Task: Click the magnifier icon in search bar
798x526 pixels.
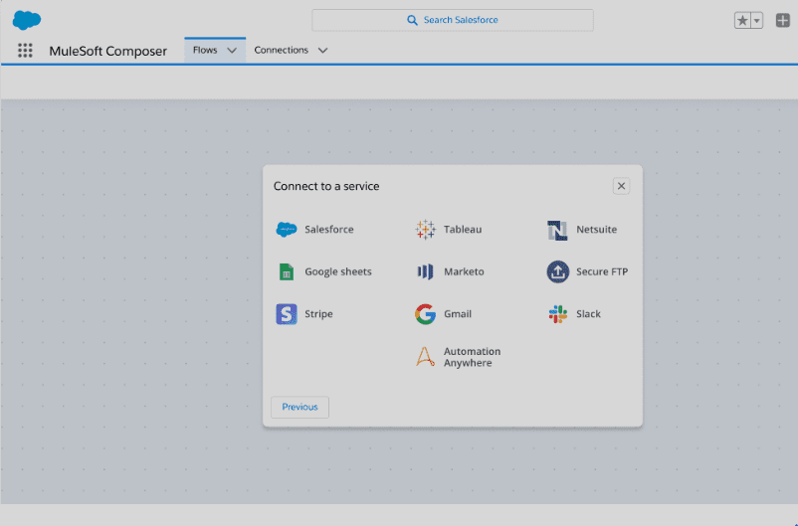Action: click(412, 20)
